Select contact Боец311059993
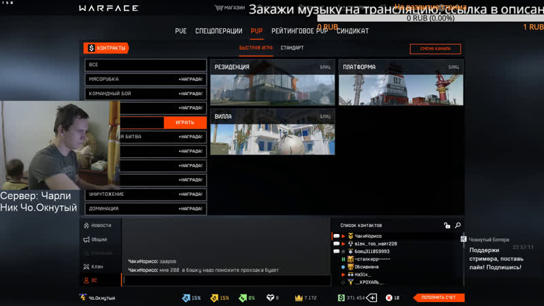544x306 pixels. [x=372, y=251]
